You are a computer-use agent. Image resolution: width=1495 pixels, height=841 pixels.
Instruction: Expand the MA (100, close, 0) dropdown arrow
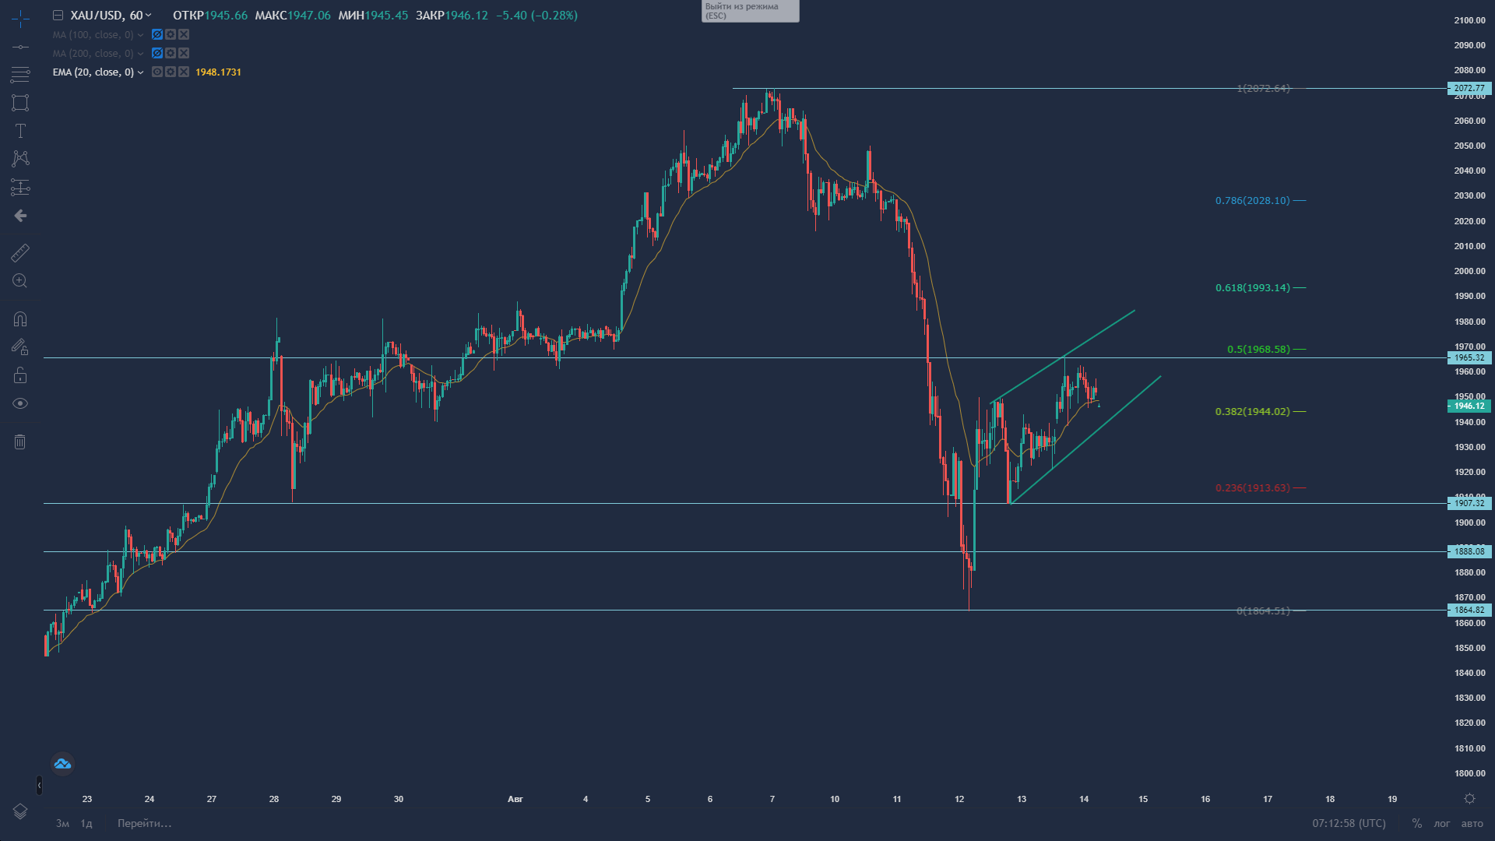coord(140,35)
